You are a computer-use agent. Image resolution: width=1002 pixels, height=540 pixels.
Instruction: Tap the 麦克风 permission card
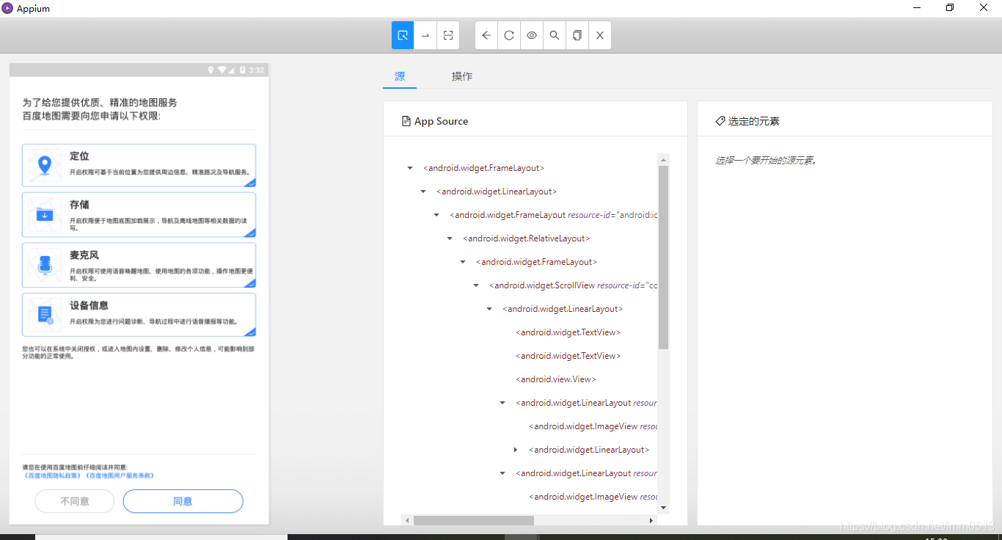pyautogui.click(x=139, y=265)
